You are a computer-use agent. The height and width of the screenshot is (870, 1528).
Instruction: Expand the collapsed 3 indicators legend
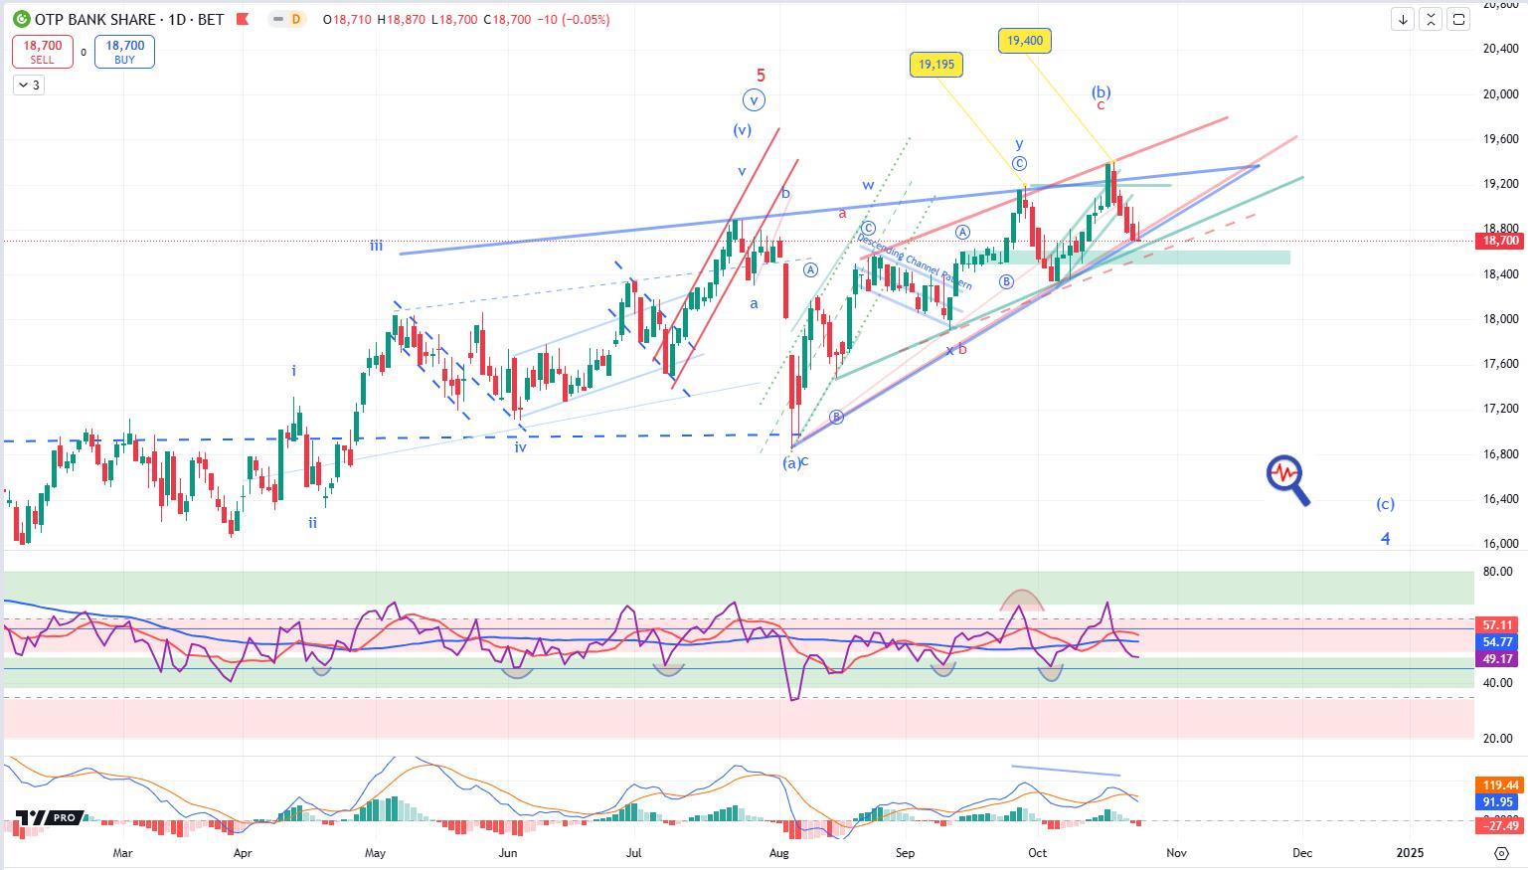point(28,86)
